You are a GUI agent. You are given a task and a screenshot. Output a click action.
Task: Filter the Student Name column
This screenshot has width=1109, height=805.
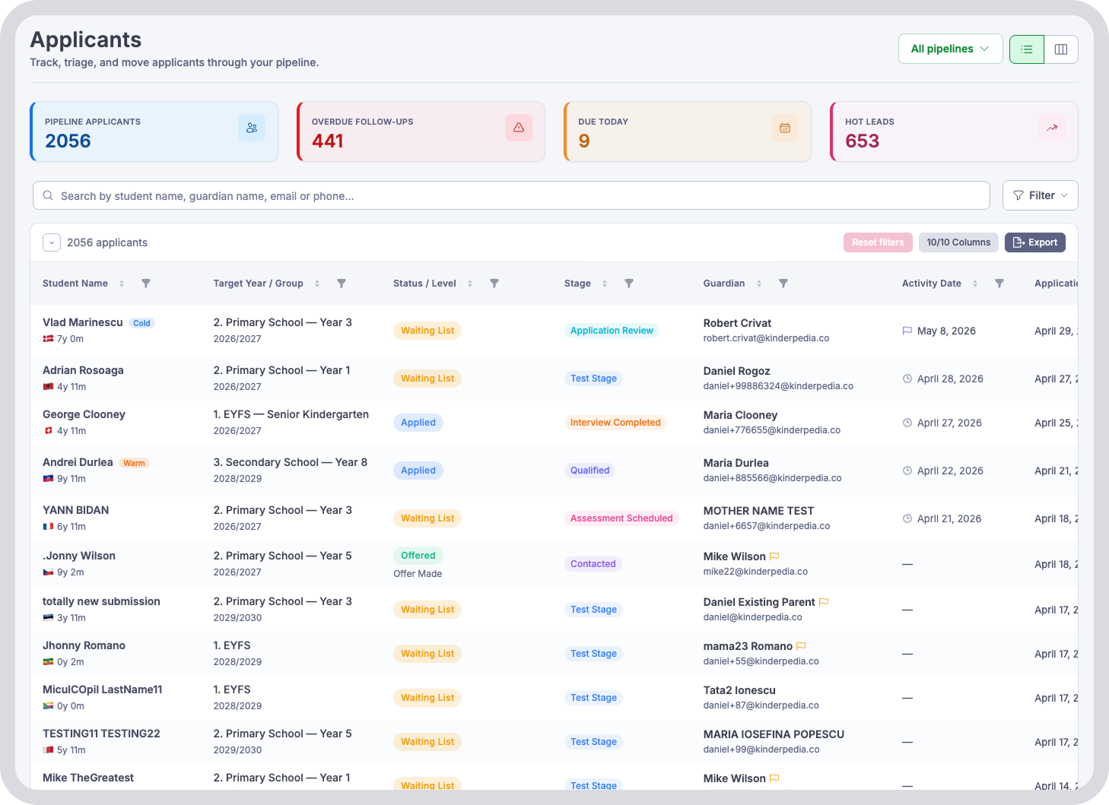(x=146, y=284)
